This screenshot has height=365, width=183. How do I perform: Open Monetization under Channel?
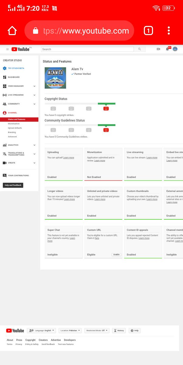(x=14, y=124)
